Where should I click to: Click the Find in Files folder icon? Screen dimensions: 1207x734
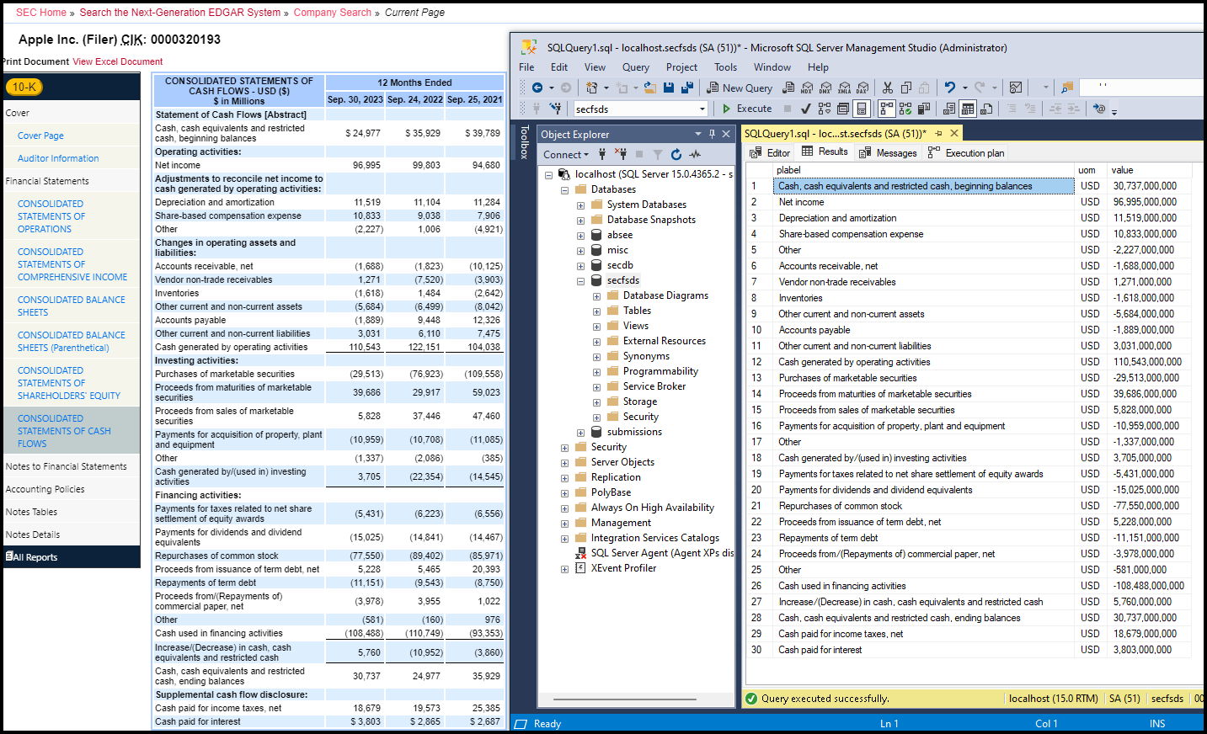(x=1067, y=88)
